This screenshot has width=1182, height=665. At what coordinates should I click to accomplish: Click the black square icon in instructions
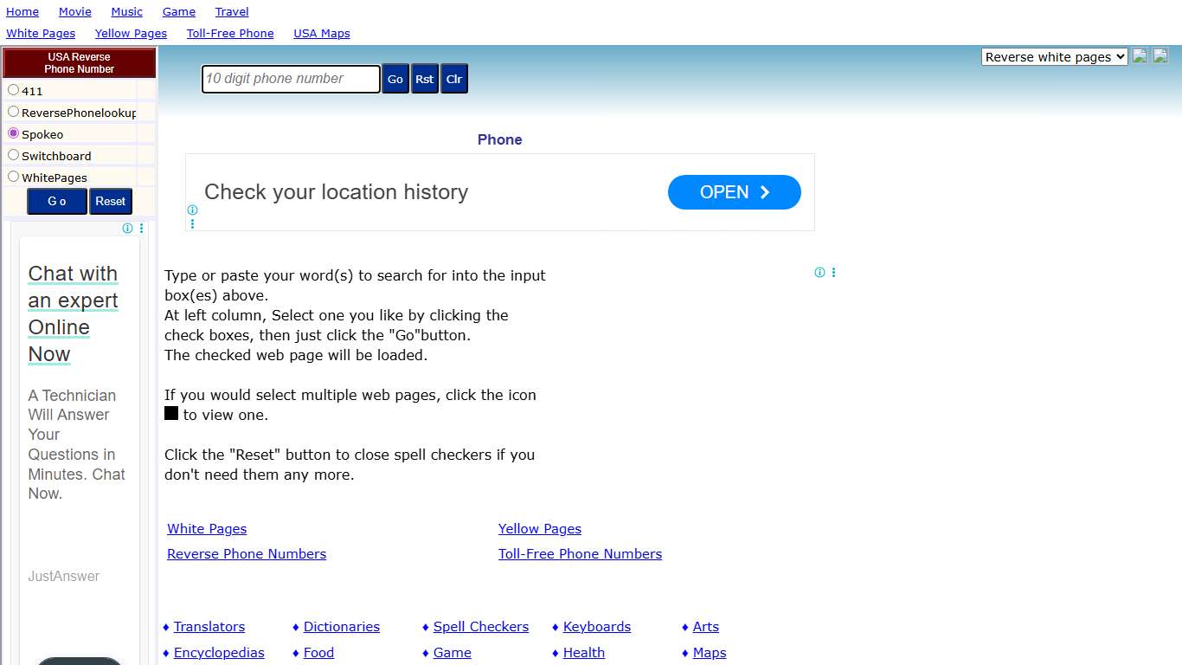(x=171, y=414)
